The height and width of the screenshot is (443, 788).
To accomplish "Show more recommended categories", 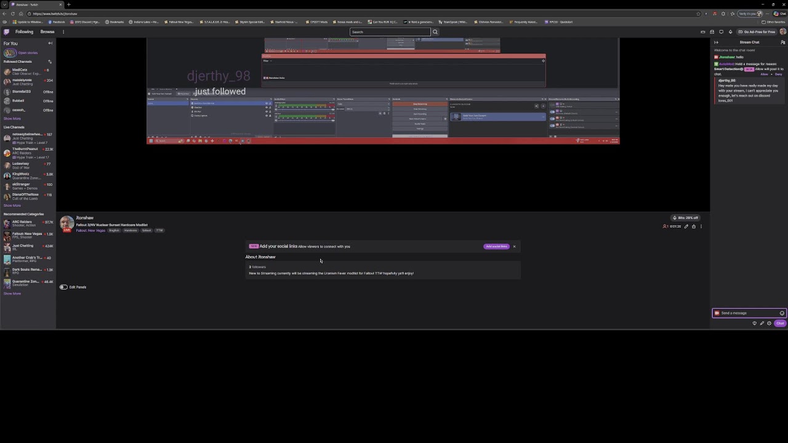I will tap(12, 293).
